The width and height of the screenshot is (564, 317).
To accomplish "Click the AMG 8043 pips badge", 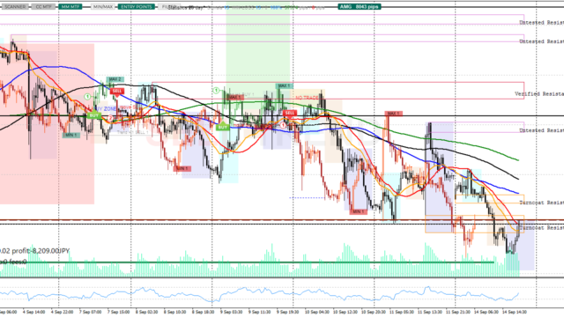I will [360, 7].
